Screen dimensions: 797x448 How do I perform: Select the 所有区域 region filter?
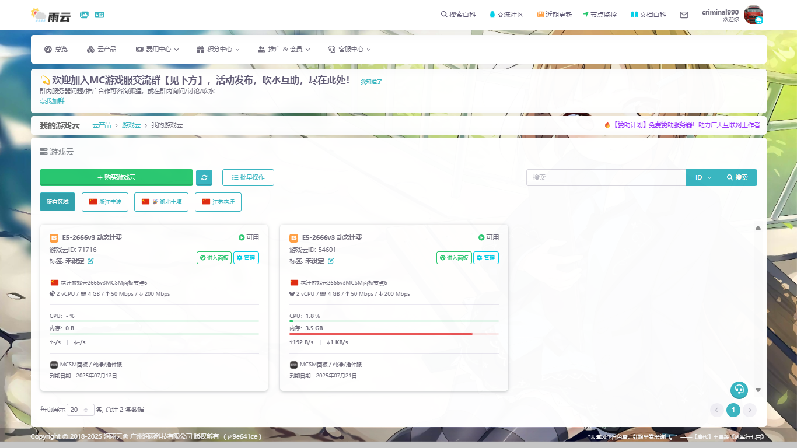[x=57, y=202]
